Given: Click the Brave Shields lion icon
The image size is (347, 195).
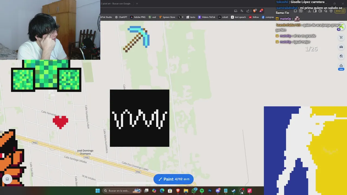Looking at the screenshot, I should [x=254, y=11].
